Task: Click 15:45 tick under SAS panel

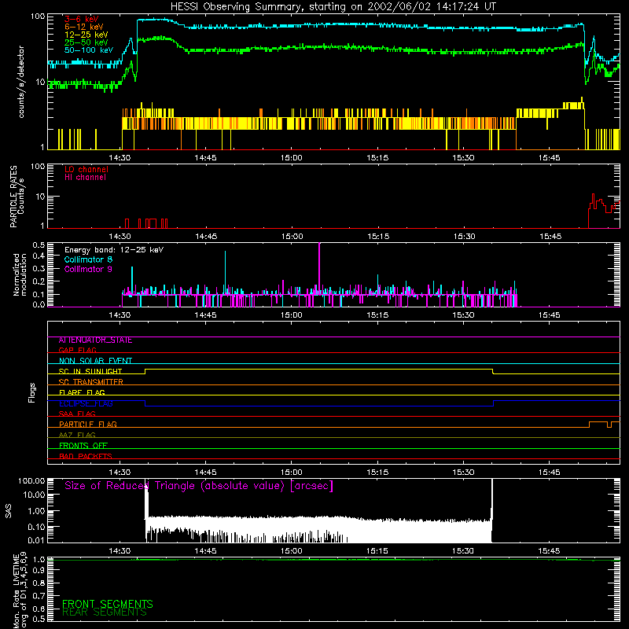Action: click(549, 551)
